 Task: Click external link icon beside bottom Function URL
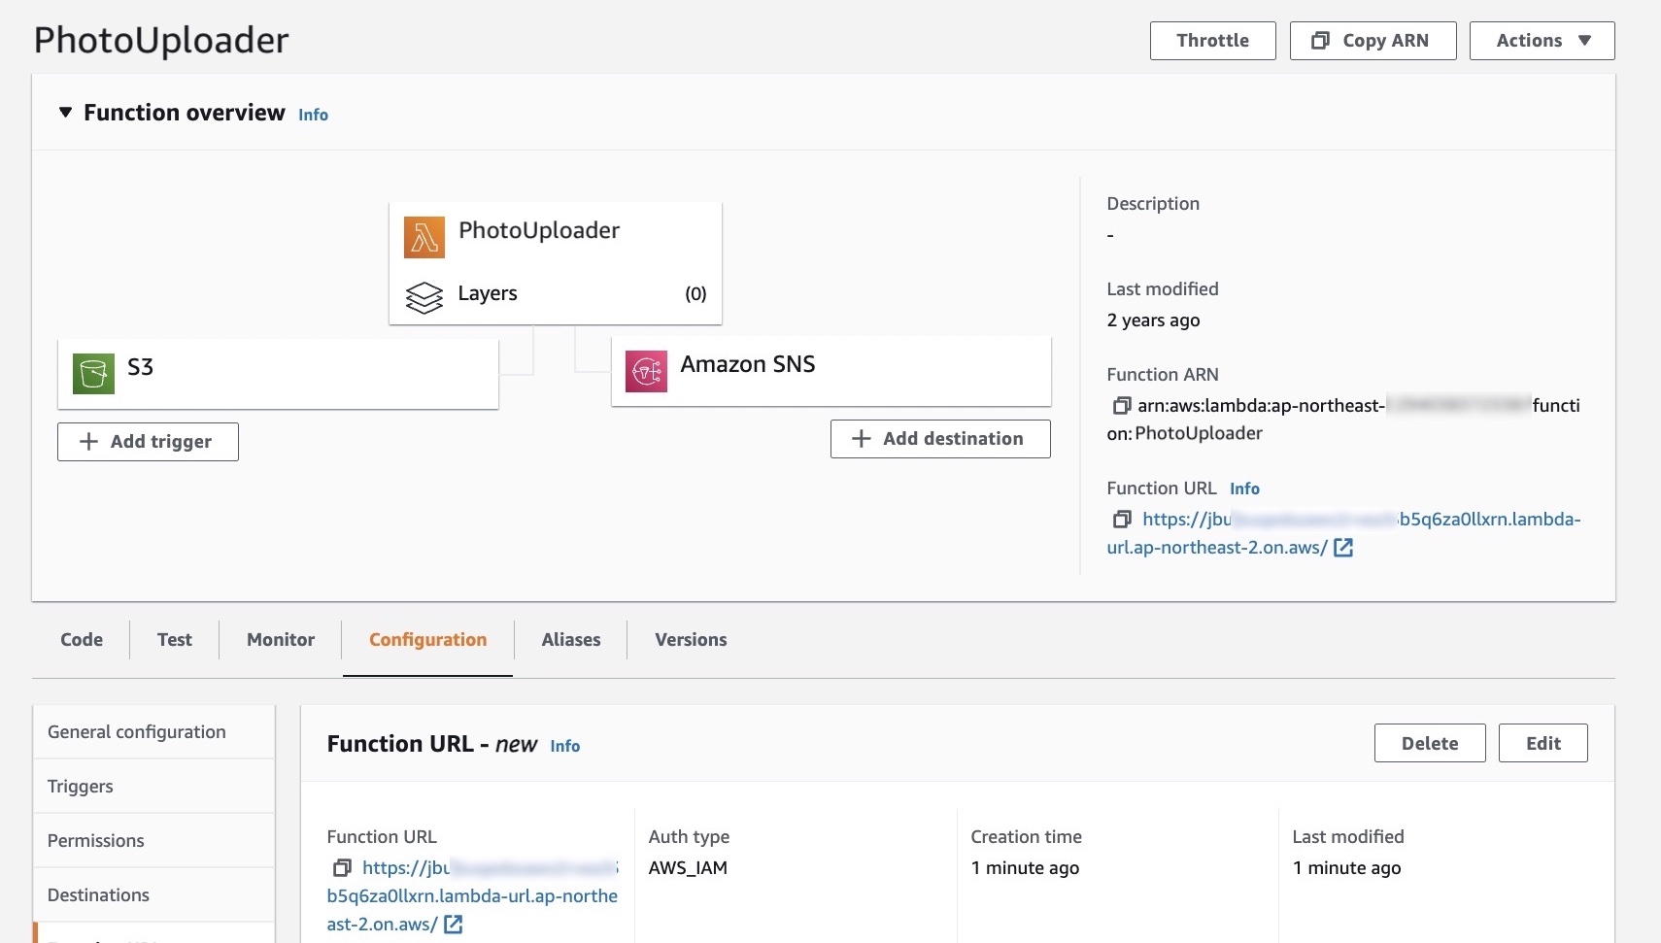453,924
